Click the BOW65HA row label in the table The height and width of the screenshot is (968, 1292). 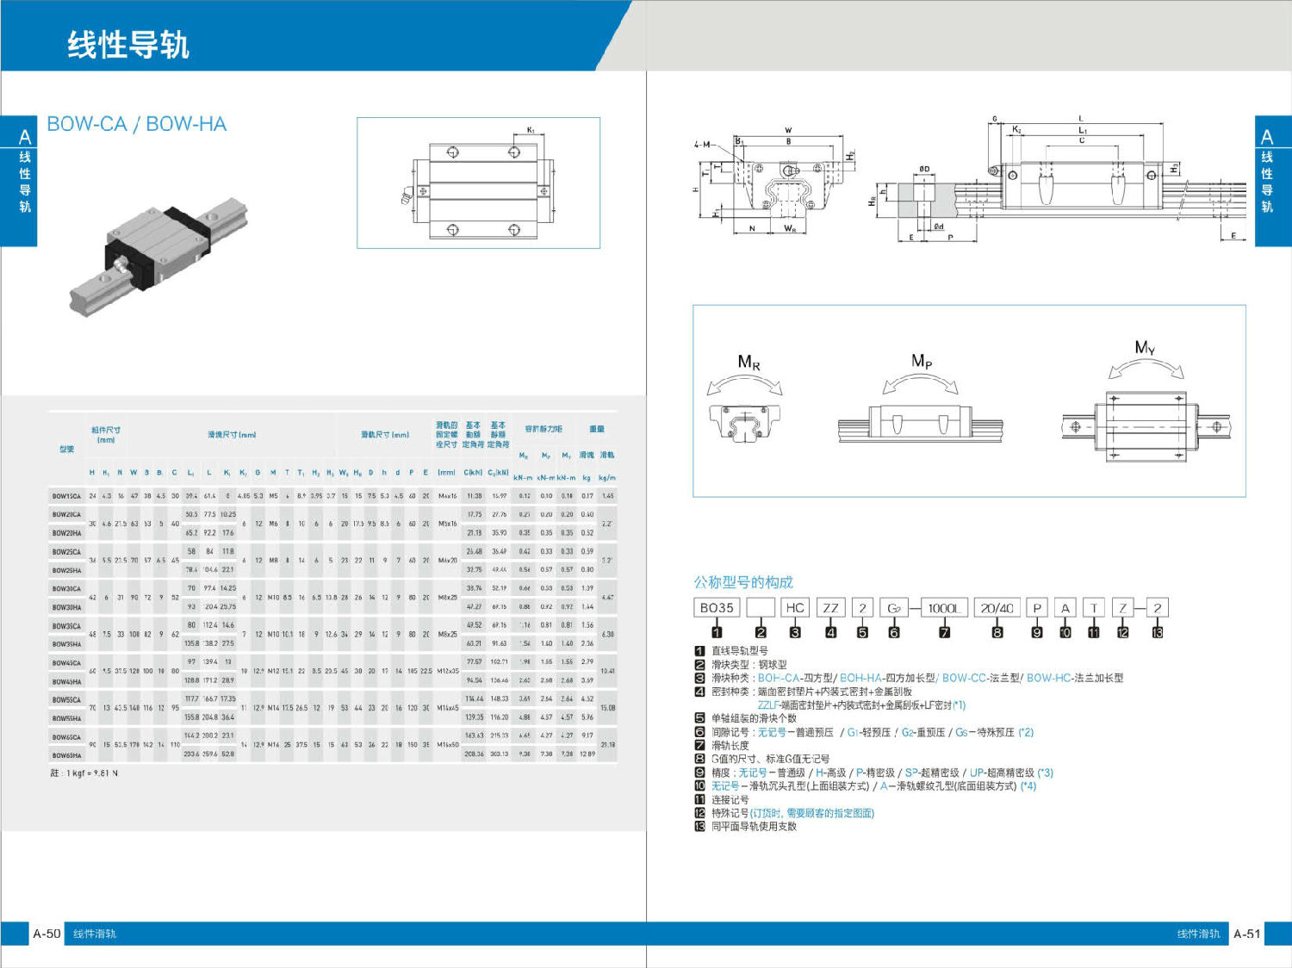(66, 755)
